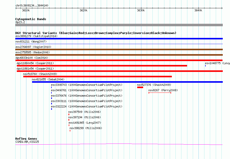Open esv1048775 (Levy) variant label
Image resolution: width=230 pixels, height=159 pixels.
pyautogui.click(x=217, y=63)
